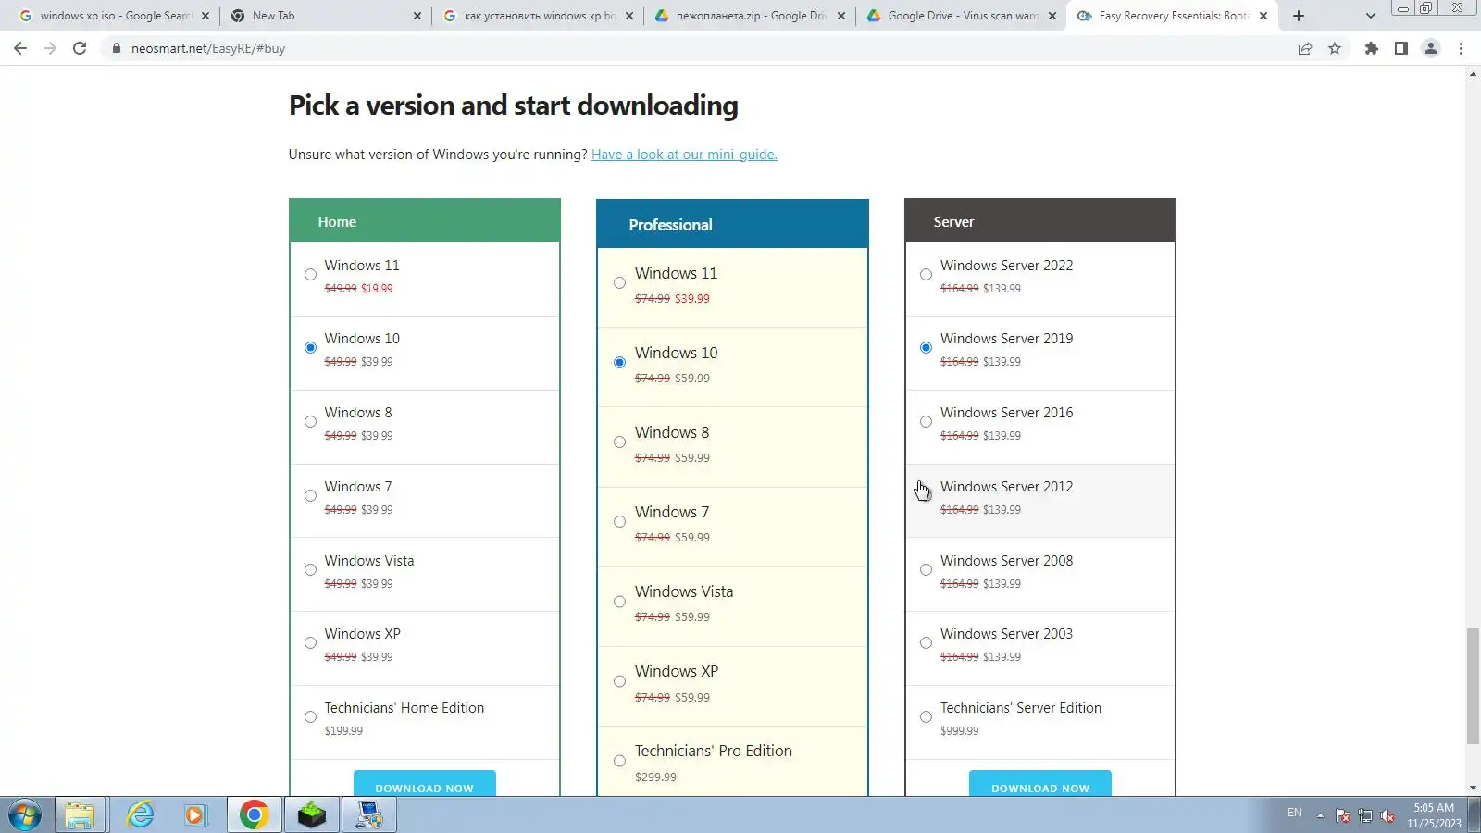Open the Chrome profile avatar
The height and width of the screenshot is (833, 1481).
coord(1431,48)
